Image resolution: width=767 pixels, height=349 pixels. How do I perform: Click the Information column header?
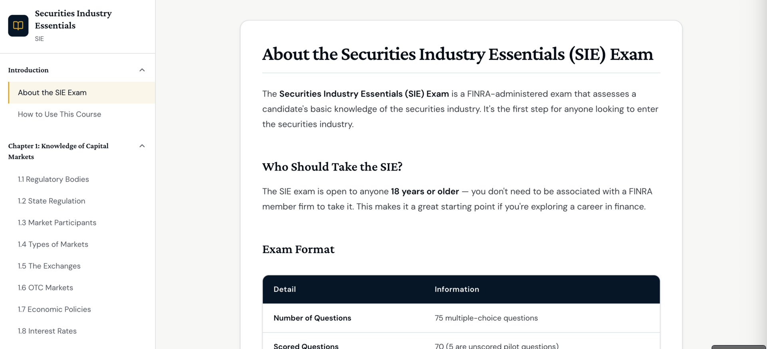tap(457, 289)
